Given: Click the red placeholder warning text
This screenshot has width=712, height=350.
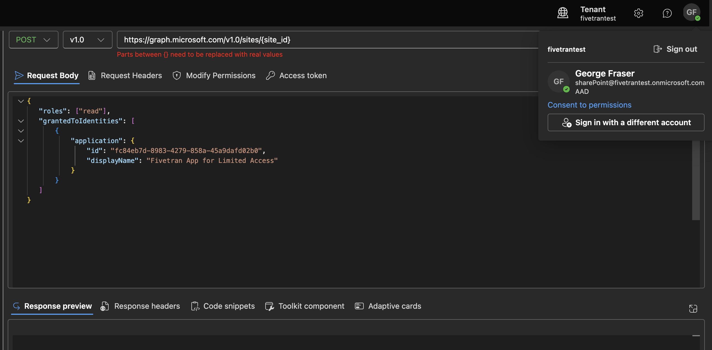Looking at the screenshot, I should tap(200, 54).
